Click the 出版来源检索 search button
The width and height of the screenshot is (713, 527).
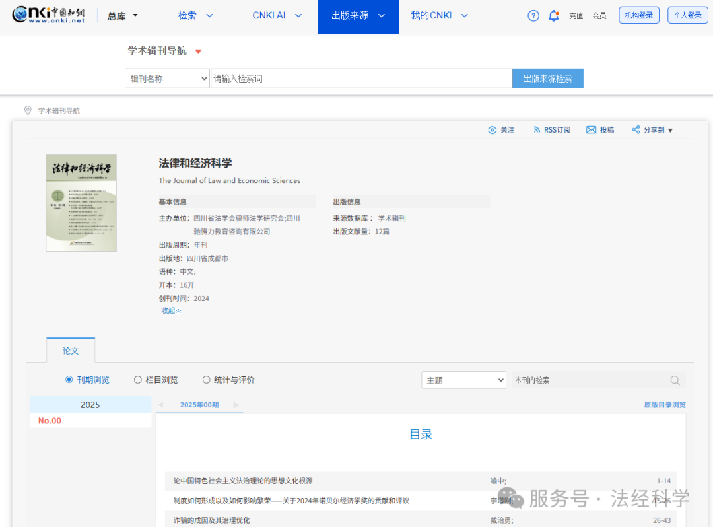tap(547, 78)
